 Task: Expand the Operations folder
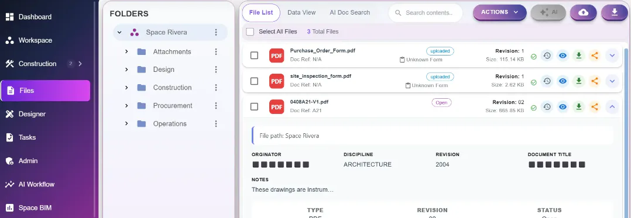pyautogui.click(x=126, y=124)
